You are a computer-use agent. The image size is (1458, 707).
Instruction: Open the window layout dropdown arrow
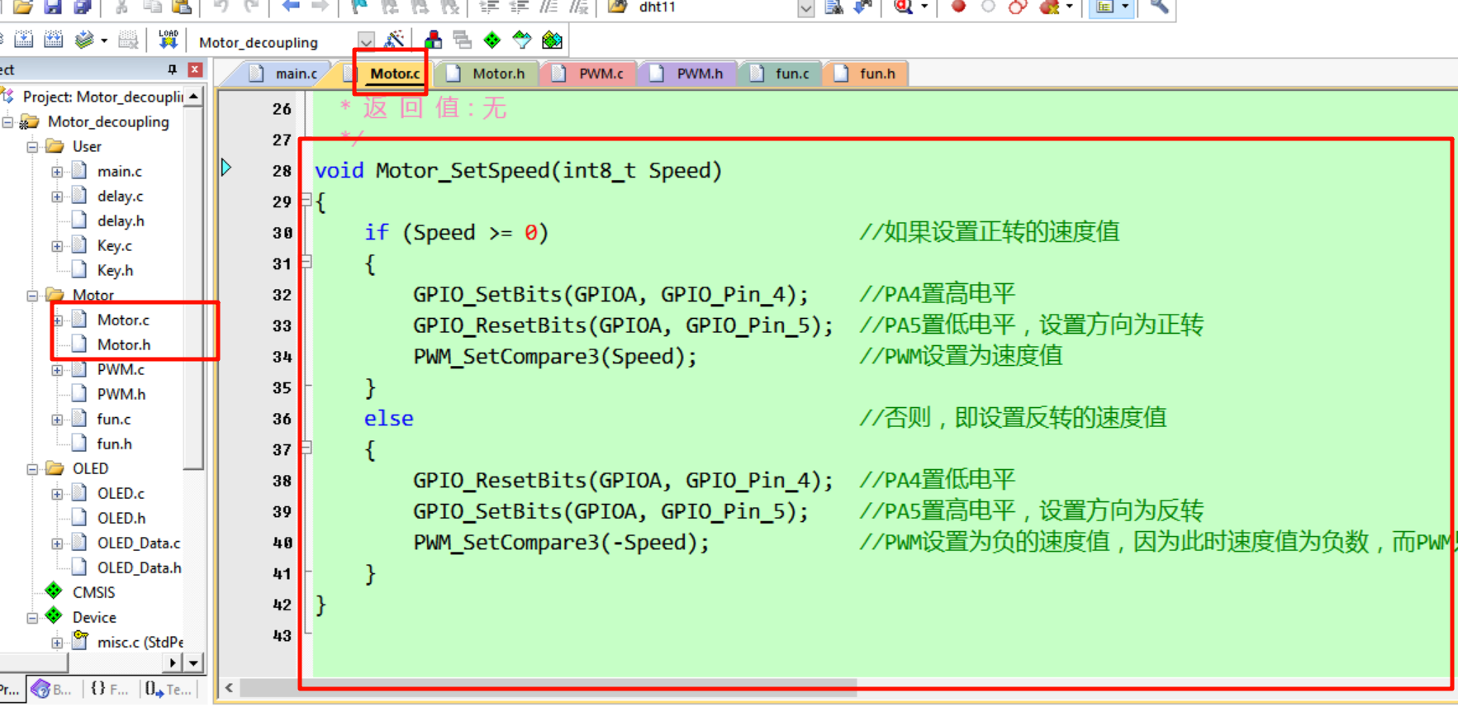pyautogui.click(x=1125, y=7)
